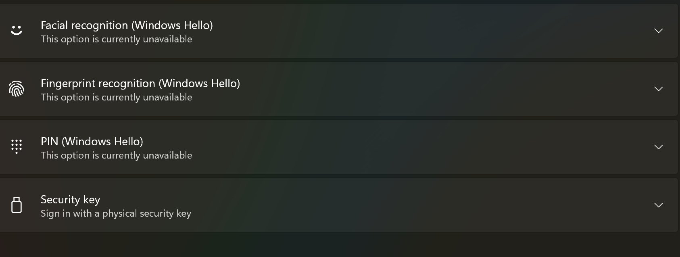Open the Fingerprint recognition settings card
Image resolution: width=680 pixels, height=257 pixels.
click(x=323, y=89)
